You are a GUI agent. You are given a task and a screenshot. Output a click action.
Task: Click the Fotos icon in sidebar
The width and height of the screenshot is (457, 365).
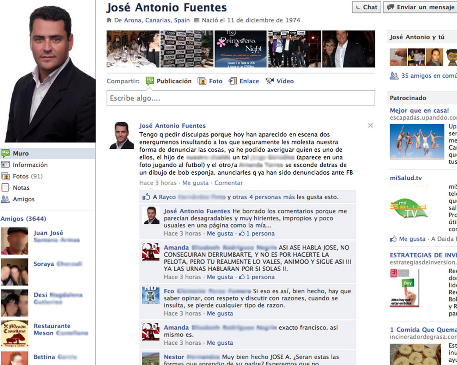pyautogui.click(x=5, y=176)
